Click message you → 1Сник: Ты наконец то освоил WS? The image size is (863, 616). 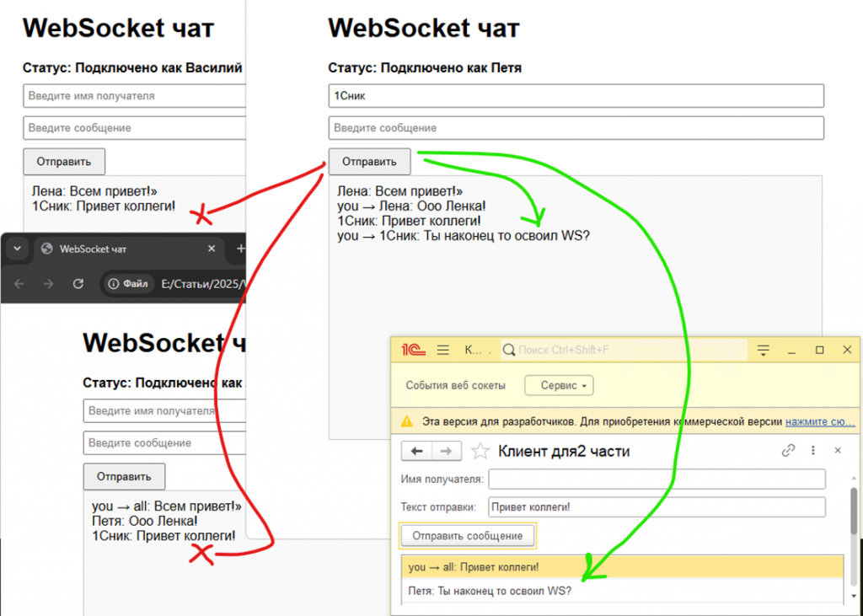point(464,236)
